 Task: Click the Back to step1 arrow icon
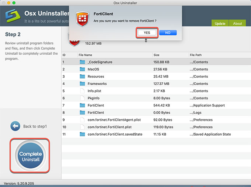(15, 126)
